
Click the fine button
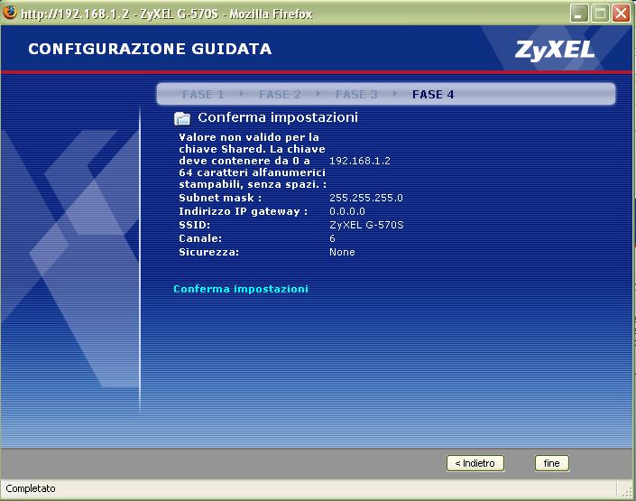pos(551,463)
